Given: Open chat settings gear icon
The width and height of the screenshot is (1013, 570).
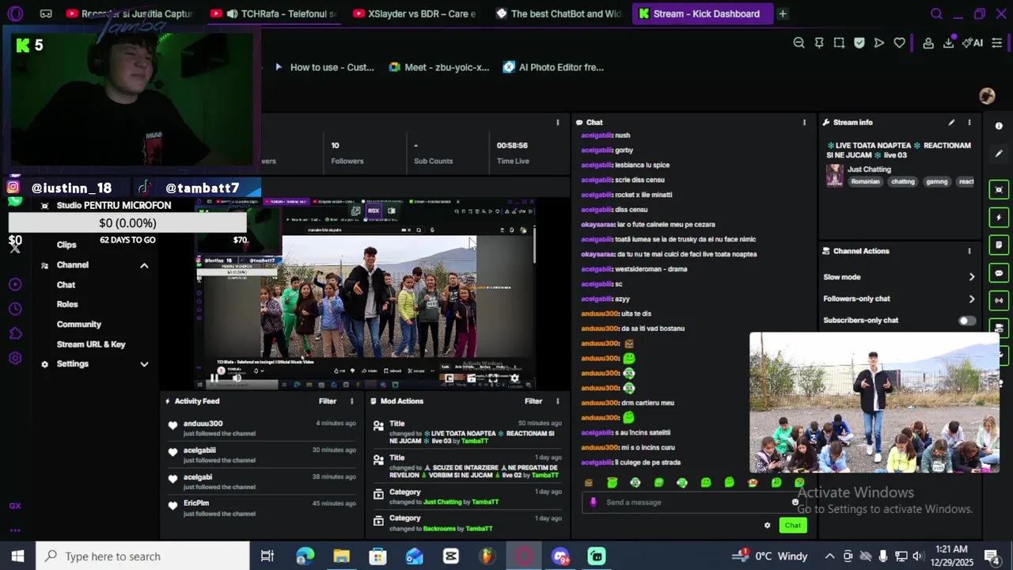Looking at the screenshot, I should click(x=767, y=525).
